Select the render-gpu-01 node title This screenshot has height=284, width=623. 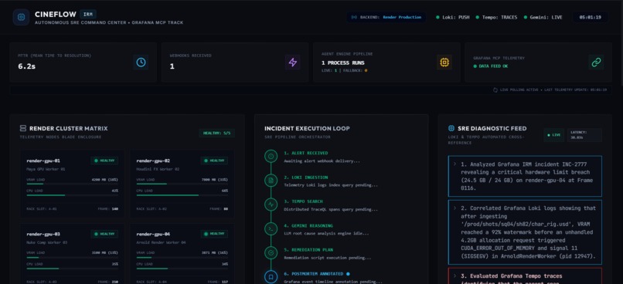(43, 161)
